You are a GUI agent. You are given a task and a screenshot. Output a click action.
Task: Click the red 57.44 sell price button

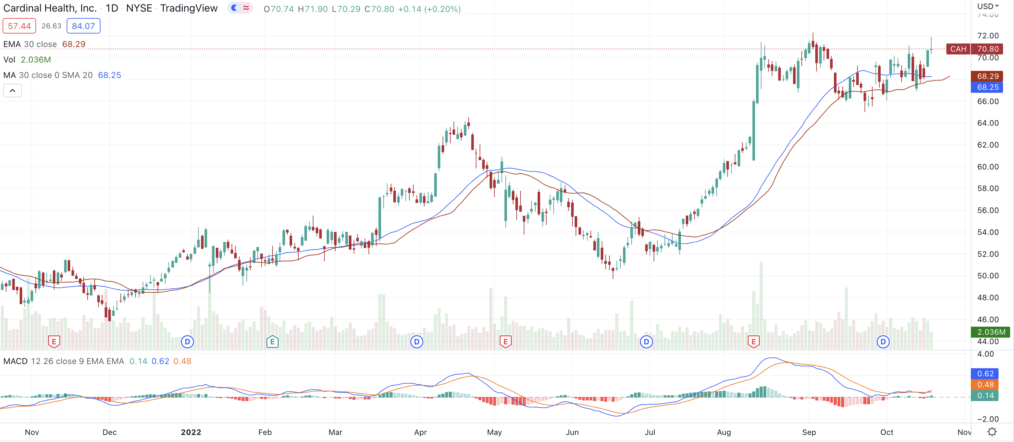[19, 26]
